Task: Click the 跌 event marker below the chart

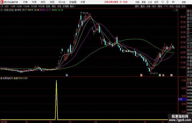Action: pyautogui.click(x=160, y=75)
